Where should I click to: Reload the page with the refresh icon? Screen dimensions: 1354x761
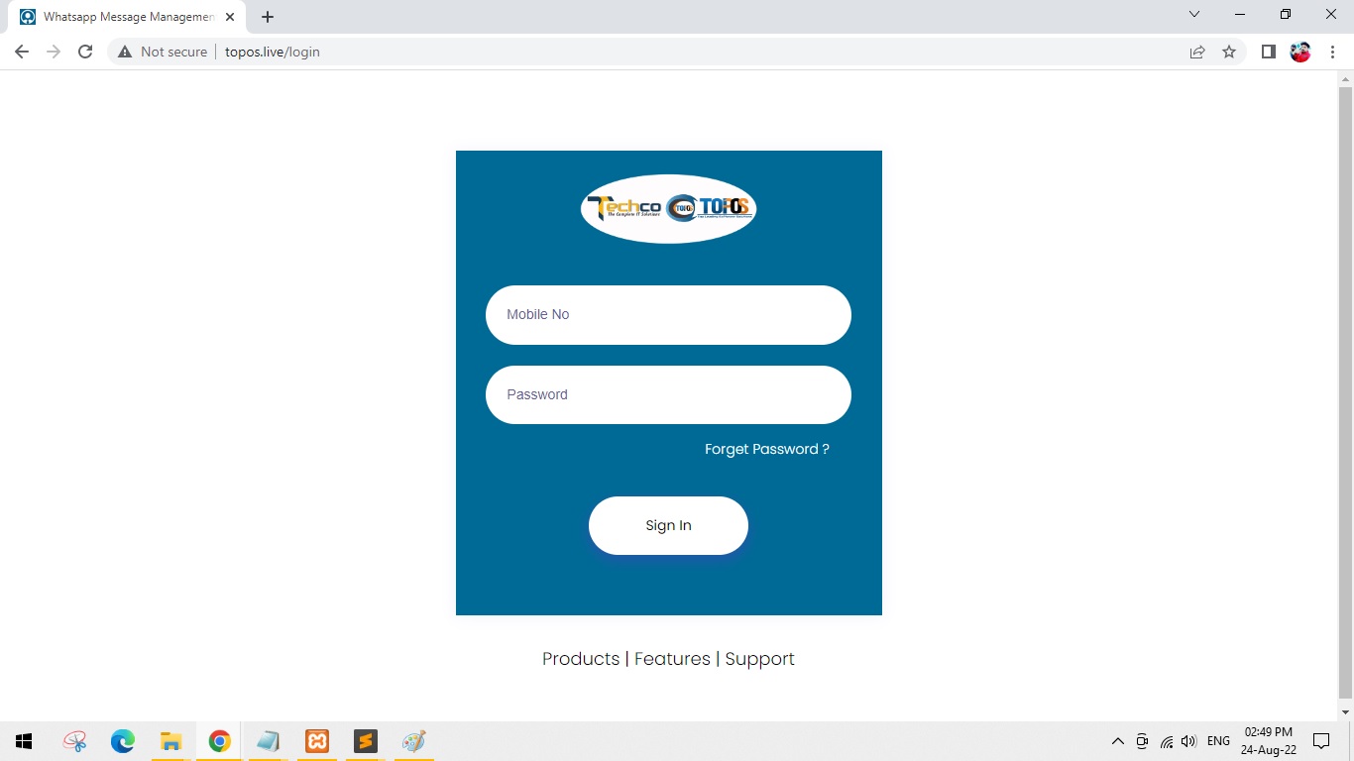click(x=85, y=52)
